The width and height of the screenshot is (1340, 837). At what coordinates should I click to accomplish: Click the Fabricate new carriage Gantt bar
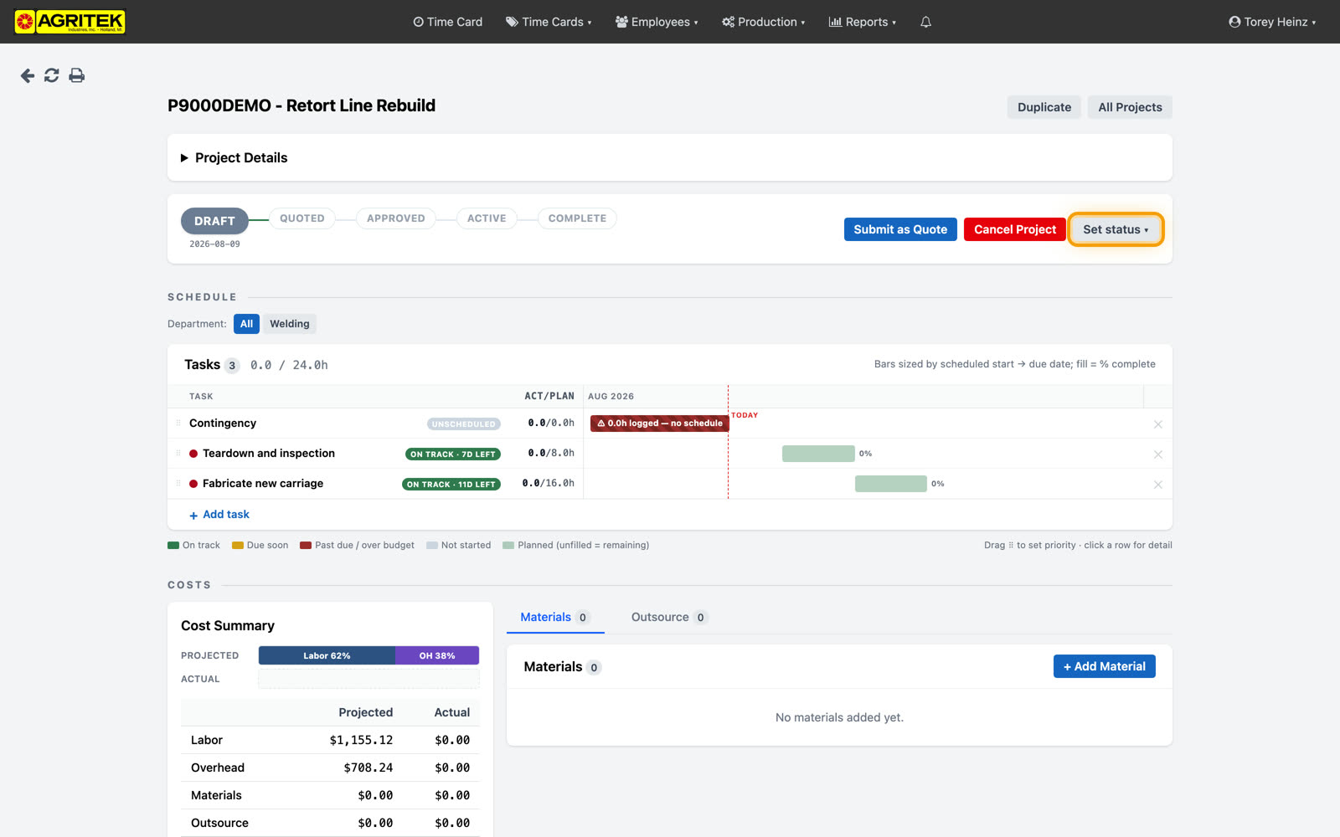click(891, 484)
